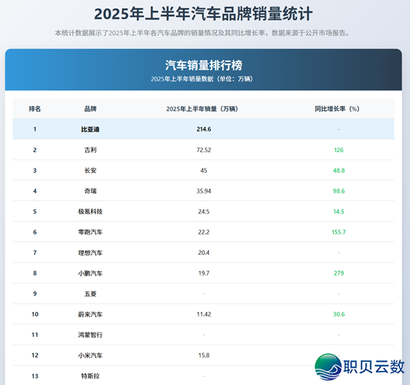
Task: Click the growth dash in the 鸿蒙智行 row
Action: 339,335
